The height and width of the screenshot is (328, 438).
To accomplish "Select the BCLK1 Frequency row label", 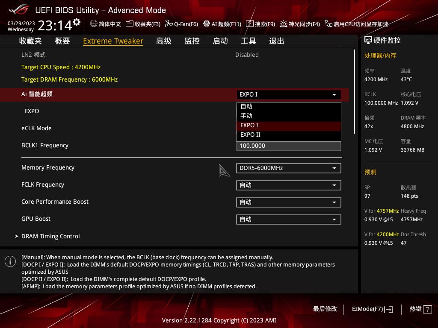I will coord(44,145).
